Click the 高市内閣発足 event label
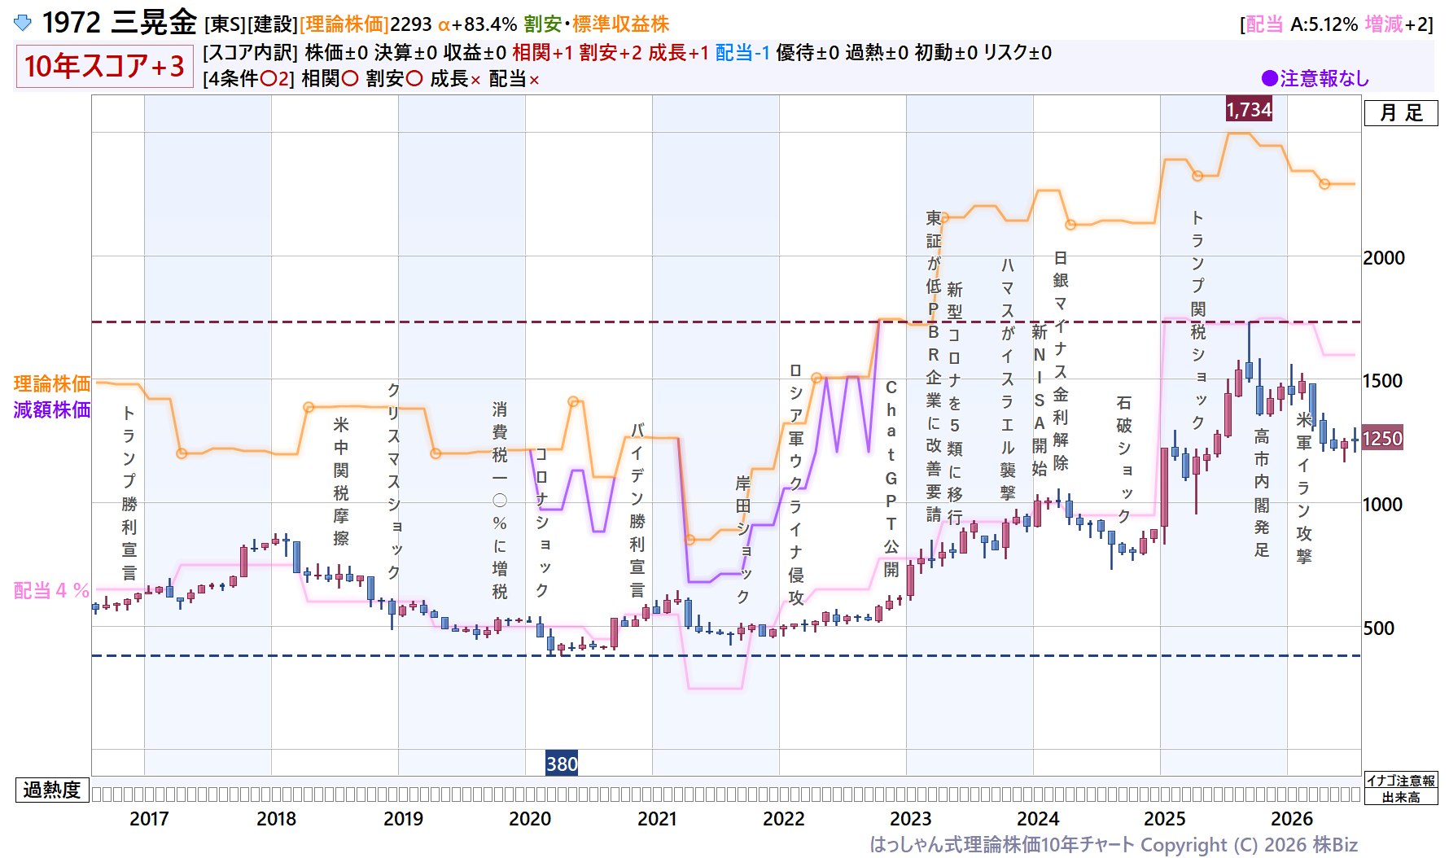1449x858 pixels. point(1261,493)
